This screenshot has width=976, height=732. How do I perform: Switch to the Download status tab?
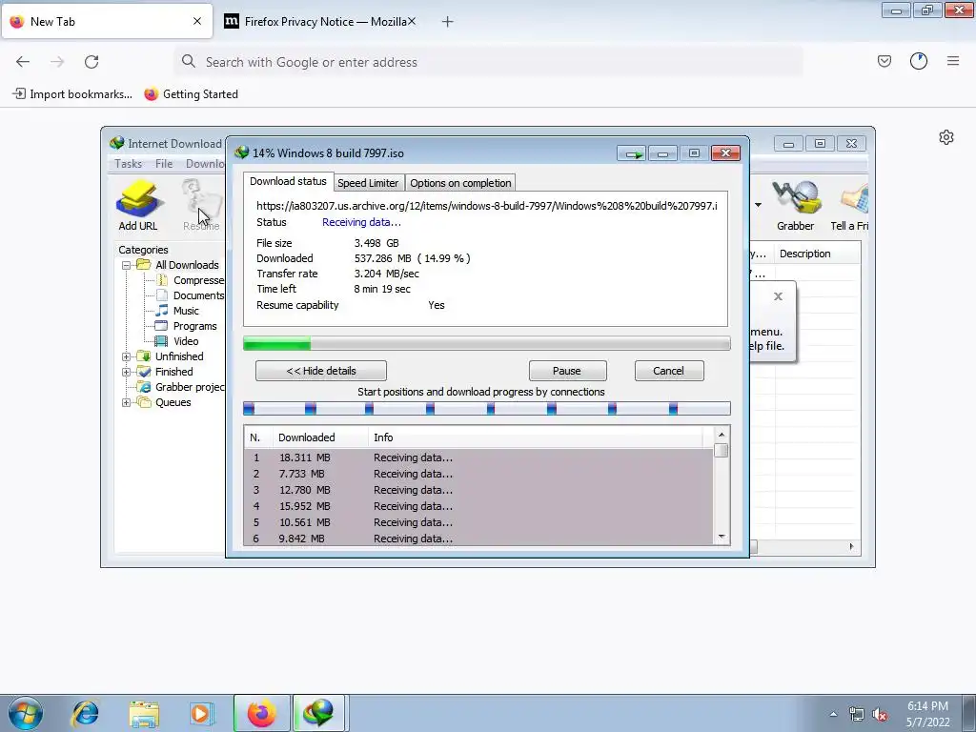[x=288, y=181]
